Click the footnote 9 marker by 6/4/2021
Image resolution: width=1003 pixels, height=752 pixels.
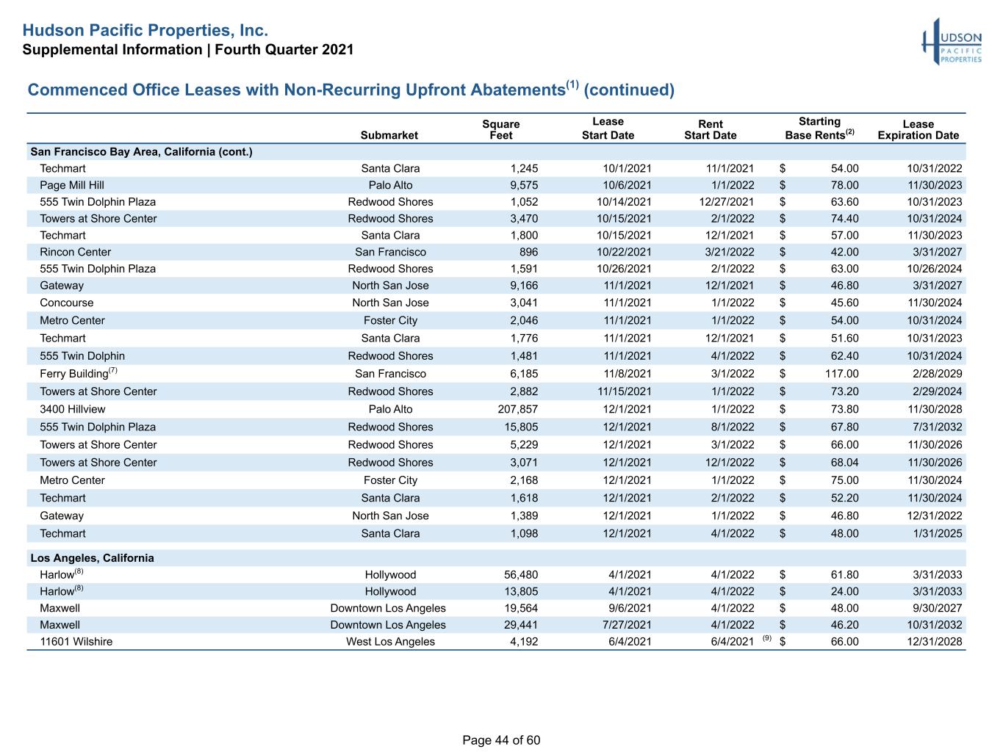tap(767, 639)
